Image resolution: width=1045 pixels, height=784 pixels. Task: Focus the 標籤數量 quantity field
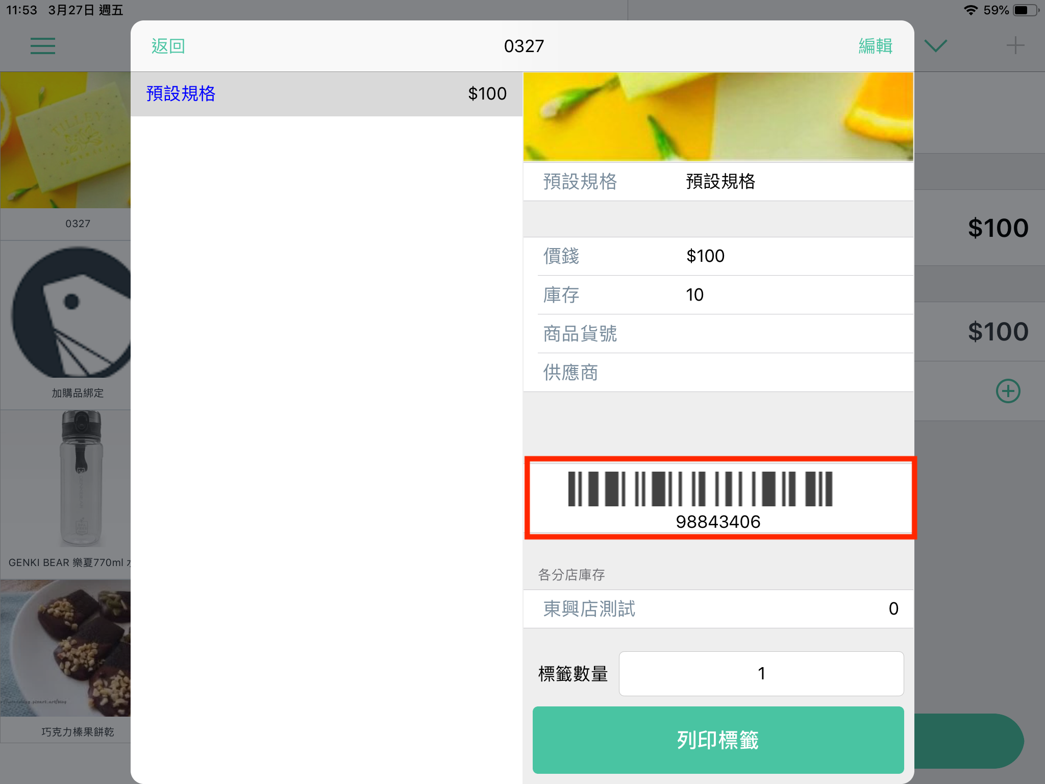pyautogui.click(x=761, y=673)
